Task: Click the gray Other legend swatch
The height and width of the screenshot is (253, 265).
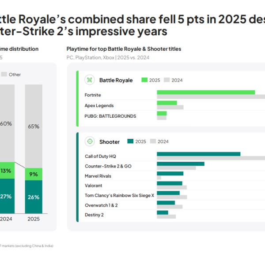Action: tap(4, 74)
